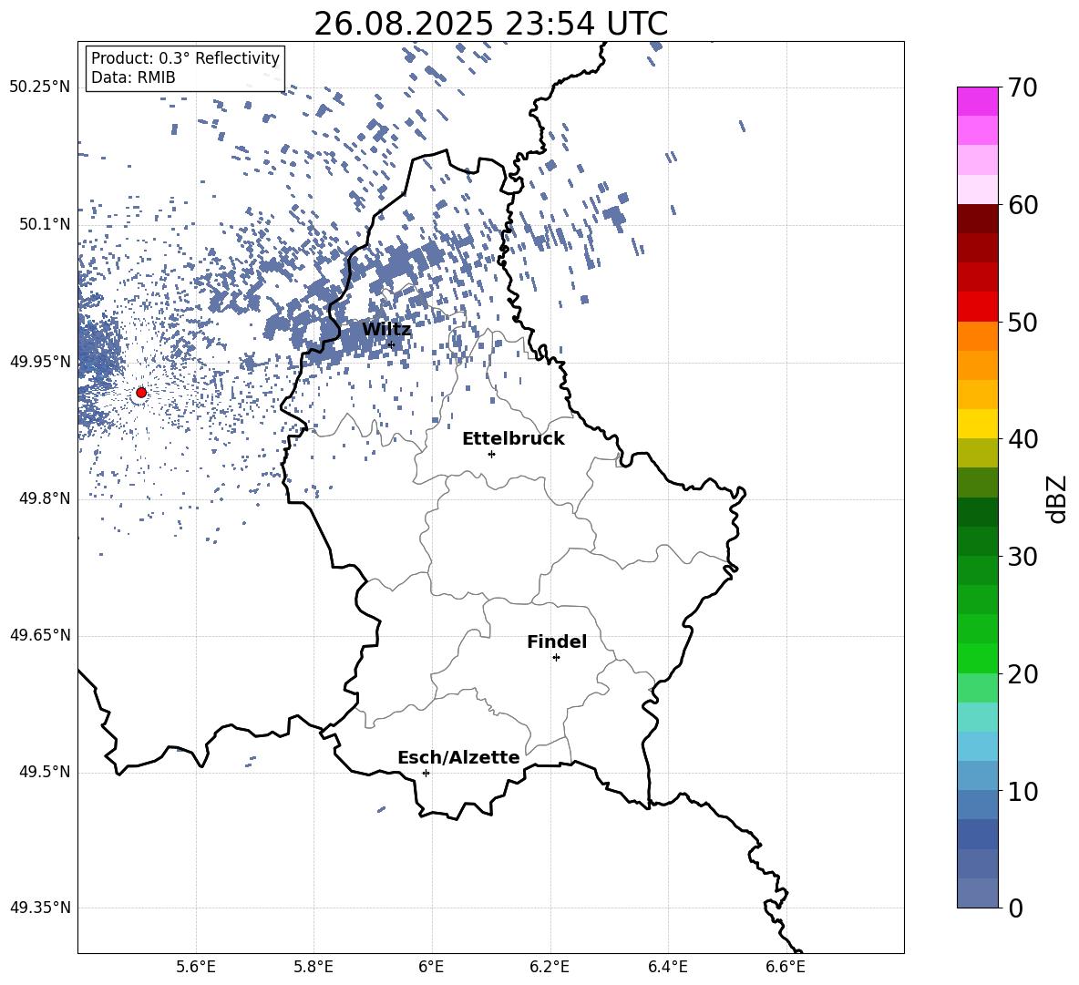Click the title 26.08.2025 23:54 UTC

pos(490,24)
